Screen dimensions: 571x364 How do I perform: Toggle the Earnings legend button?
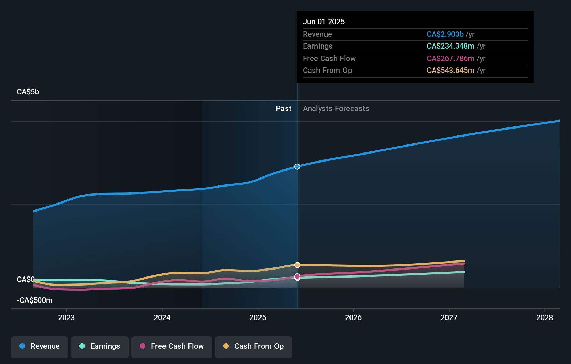(100, 347)
